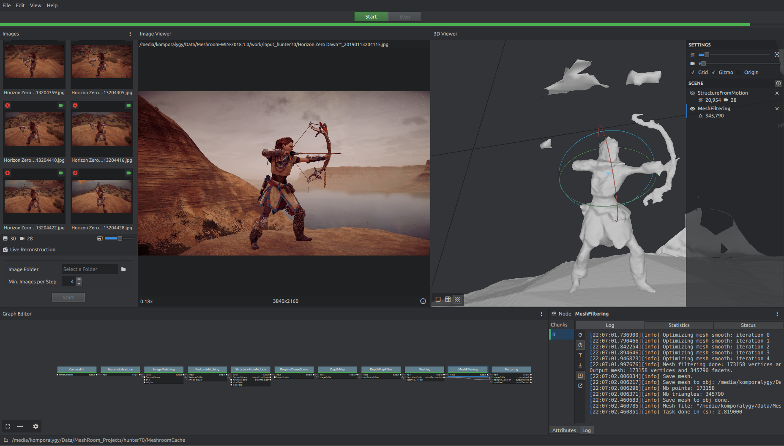Switch to the Attributes tab
The height and width of the screenshot is (446, 784).
(x=564, y=430)
